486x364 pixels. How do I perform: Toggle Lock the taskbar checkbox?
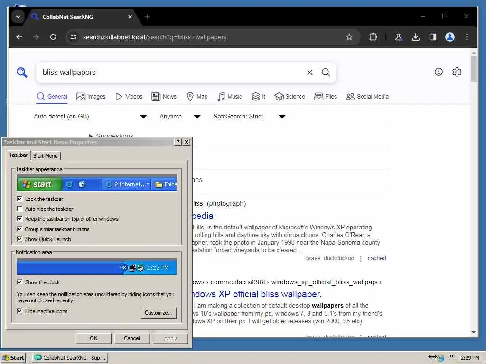pyautogui.click(x=19, y=199)
